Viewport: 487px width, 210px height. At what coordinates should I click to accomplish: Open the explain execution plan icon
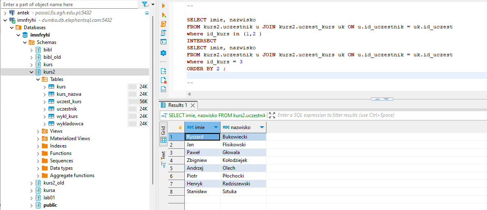(163, 33)
